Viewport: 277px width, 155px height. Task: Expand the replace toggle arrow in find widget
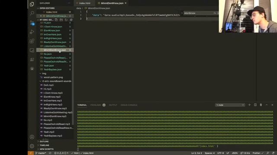point(182,13)
